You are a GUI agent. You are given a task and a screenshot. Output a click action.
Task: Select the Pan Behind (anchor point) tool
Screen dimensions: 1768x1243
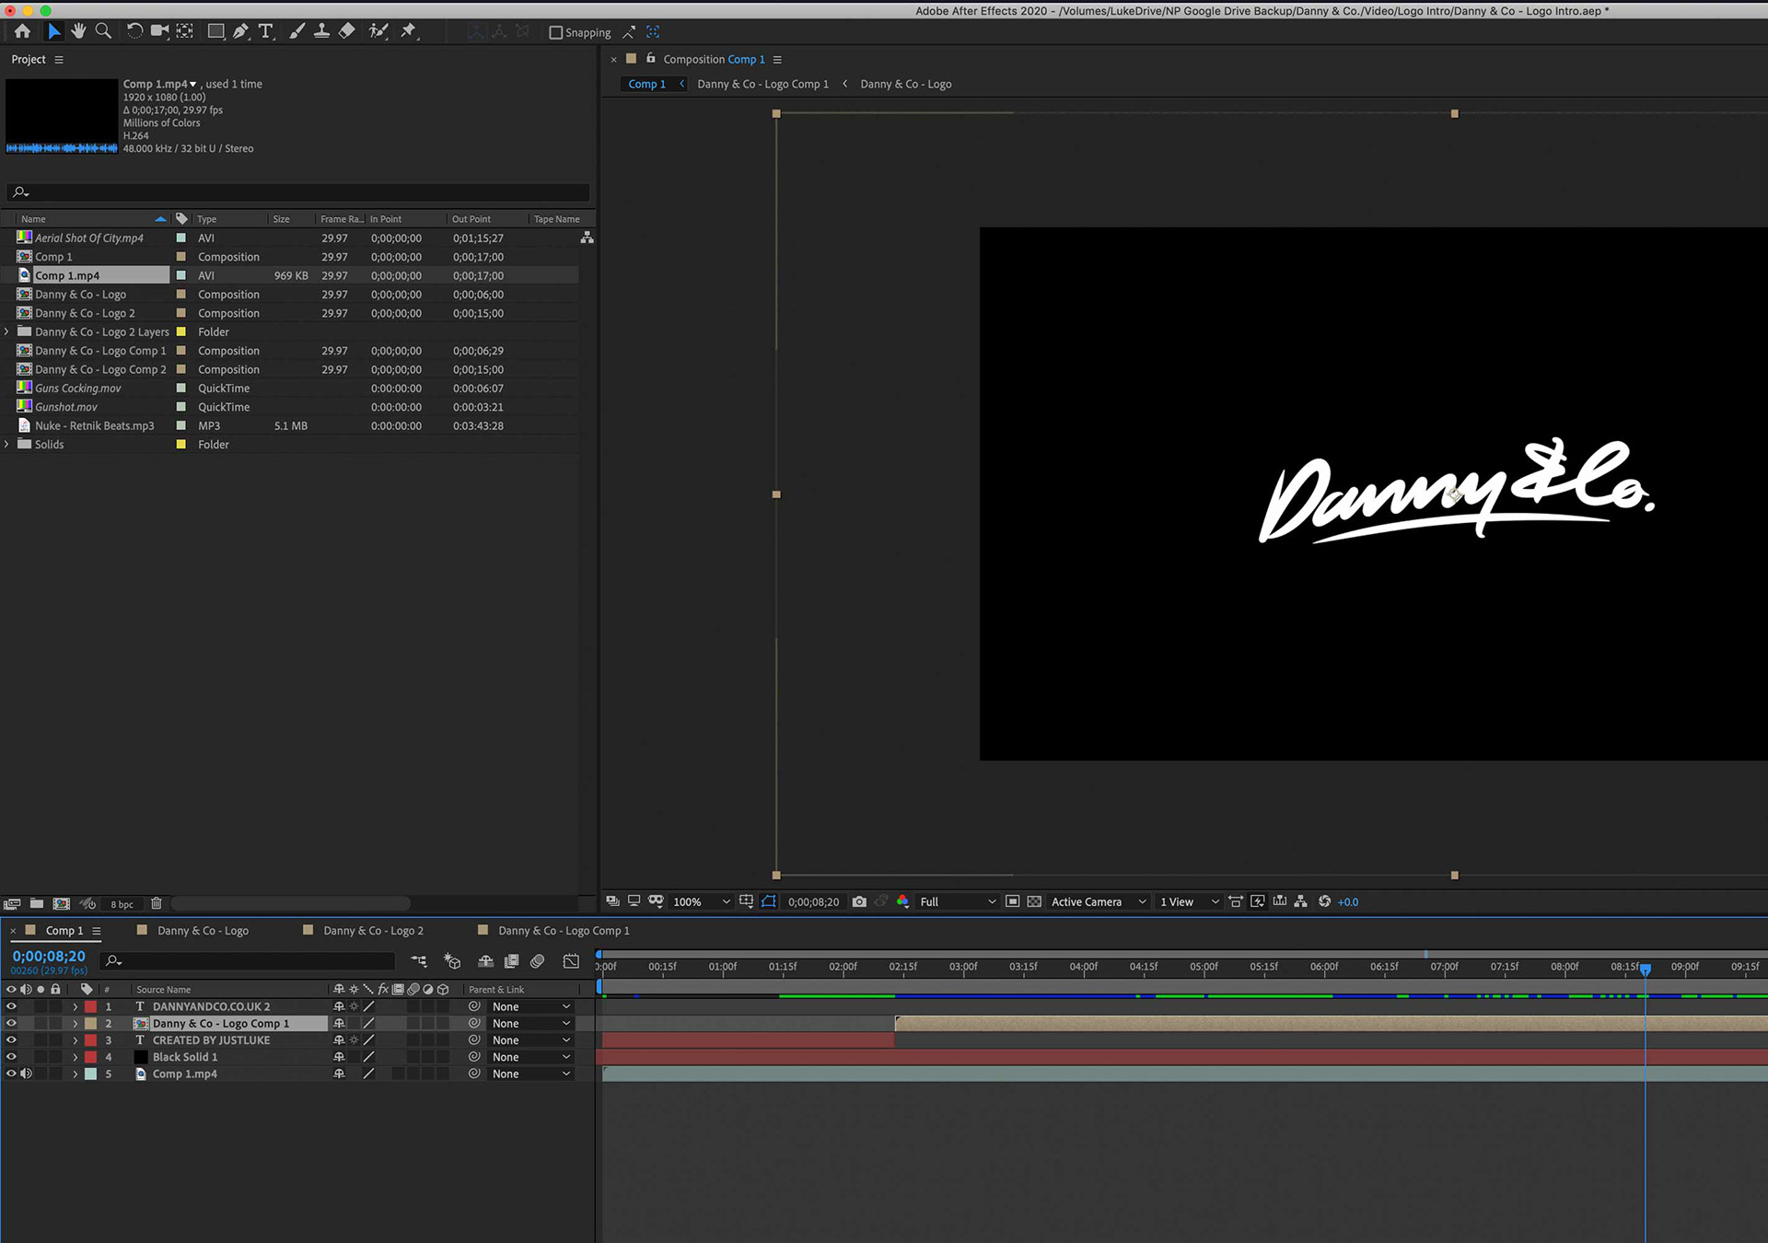click(185, 31)
